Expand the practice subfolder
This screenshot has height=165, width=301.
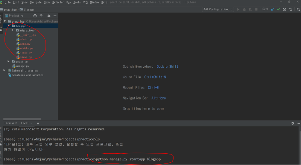(x=8, y=61)
